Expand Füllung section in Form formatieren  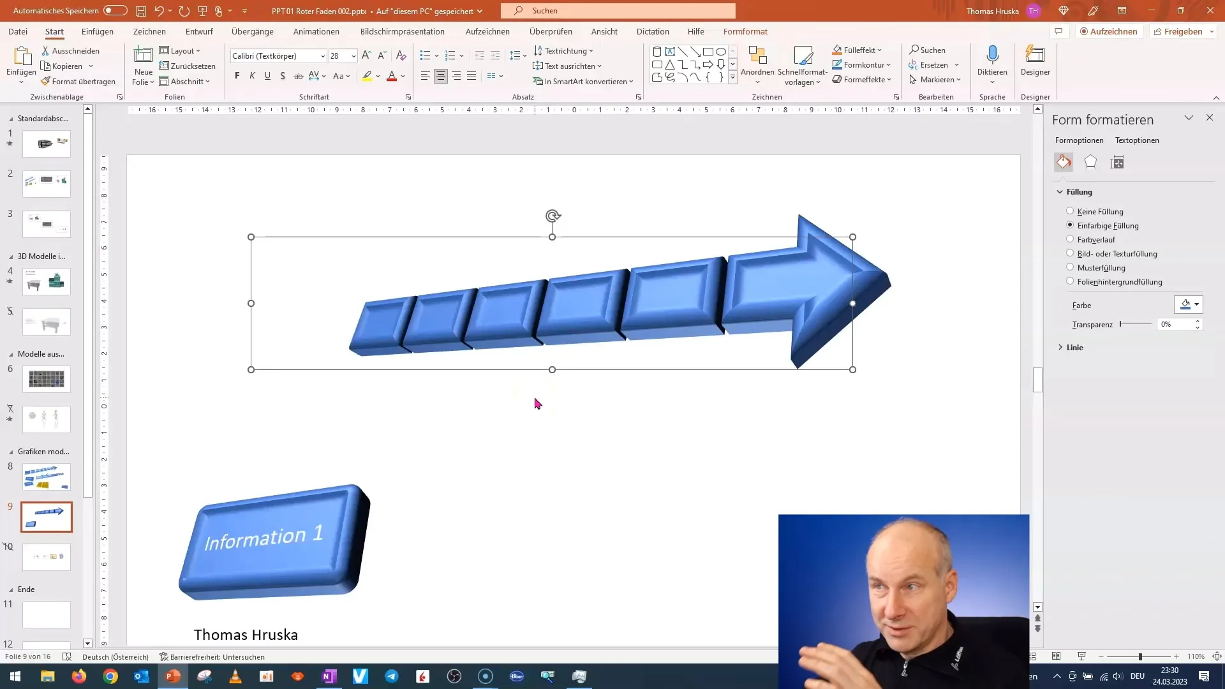tap(1061, 191)
